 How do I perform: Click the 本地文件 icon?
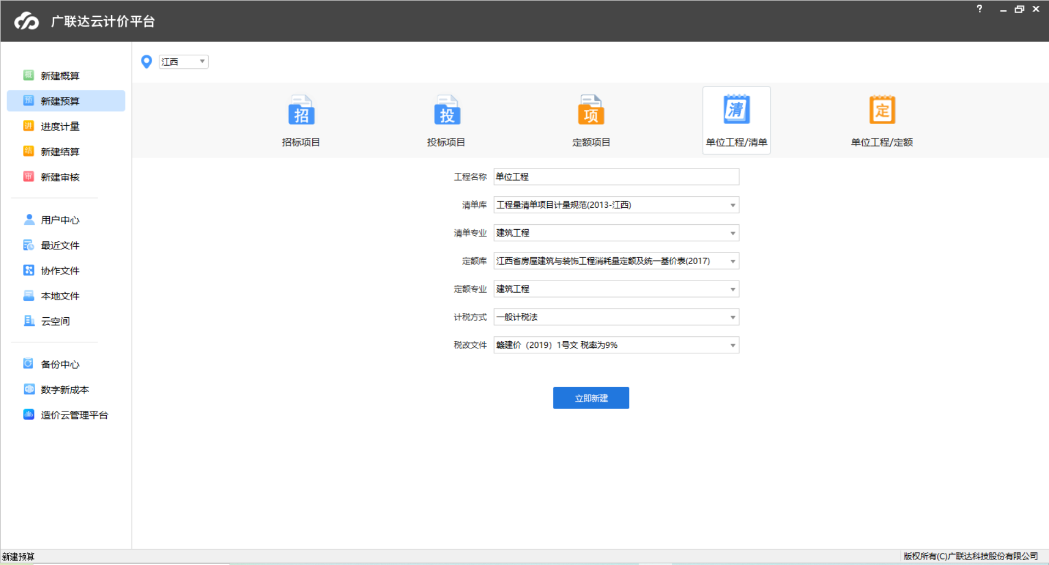point(28,295)
